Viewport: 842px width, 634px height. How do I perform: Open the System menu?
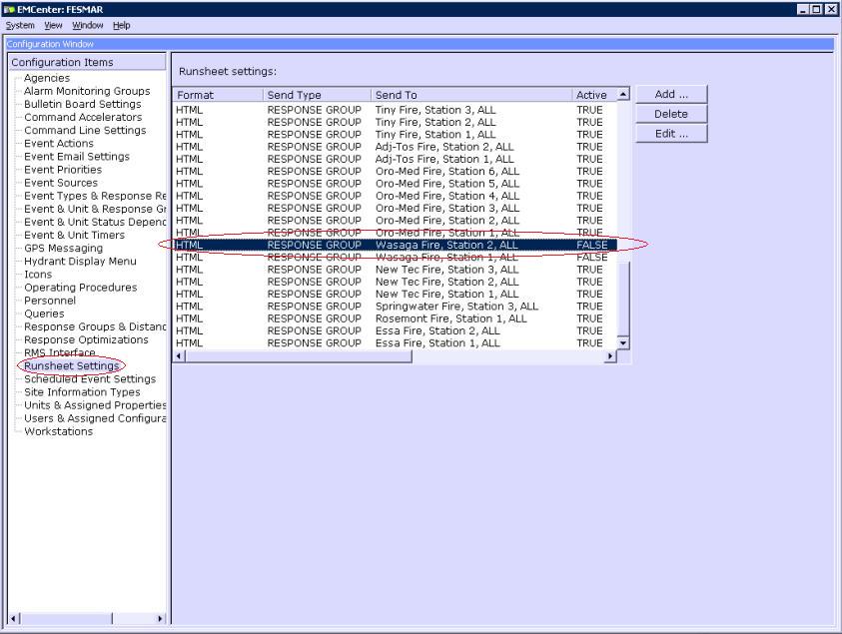tap(20, 25)
